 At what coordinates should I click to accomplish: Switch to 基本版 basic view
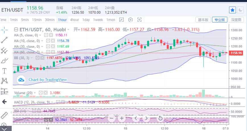coord(203,20)
